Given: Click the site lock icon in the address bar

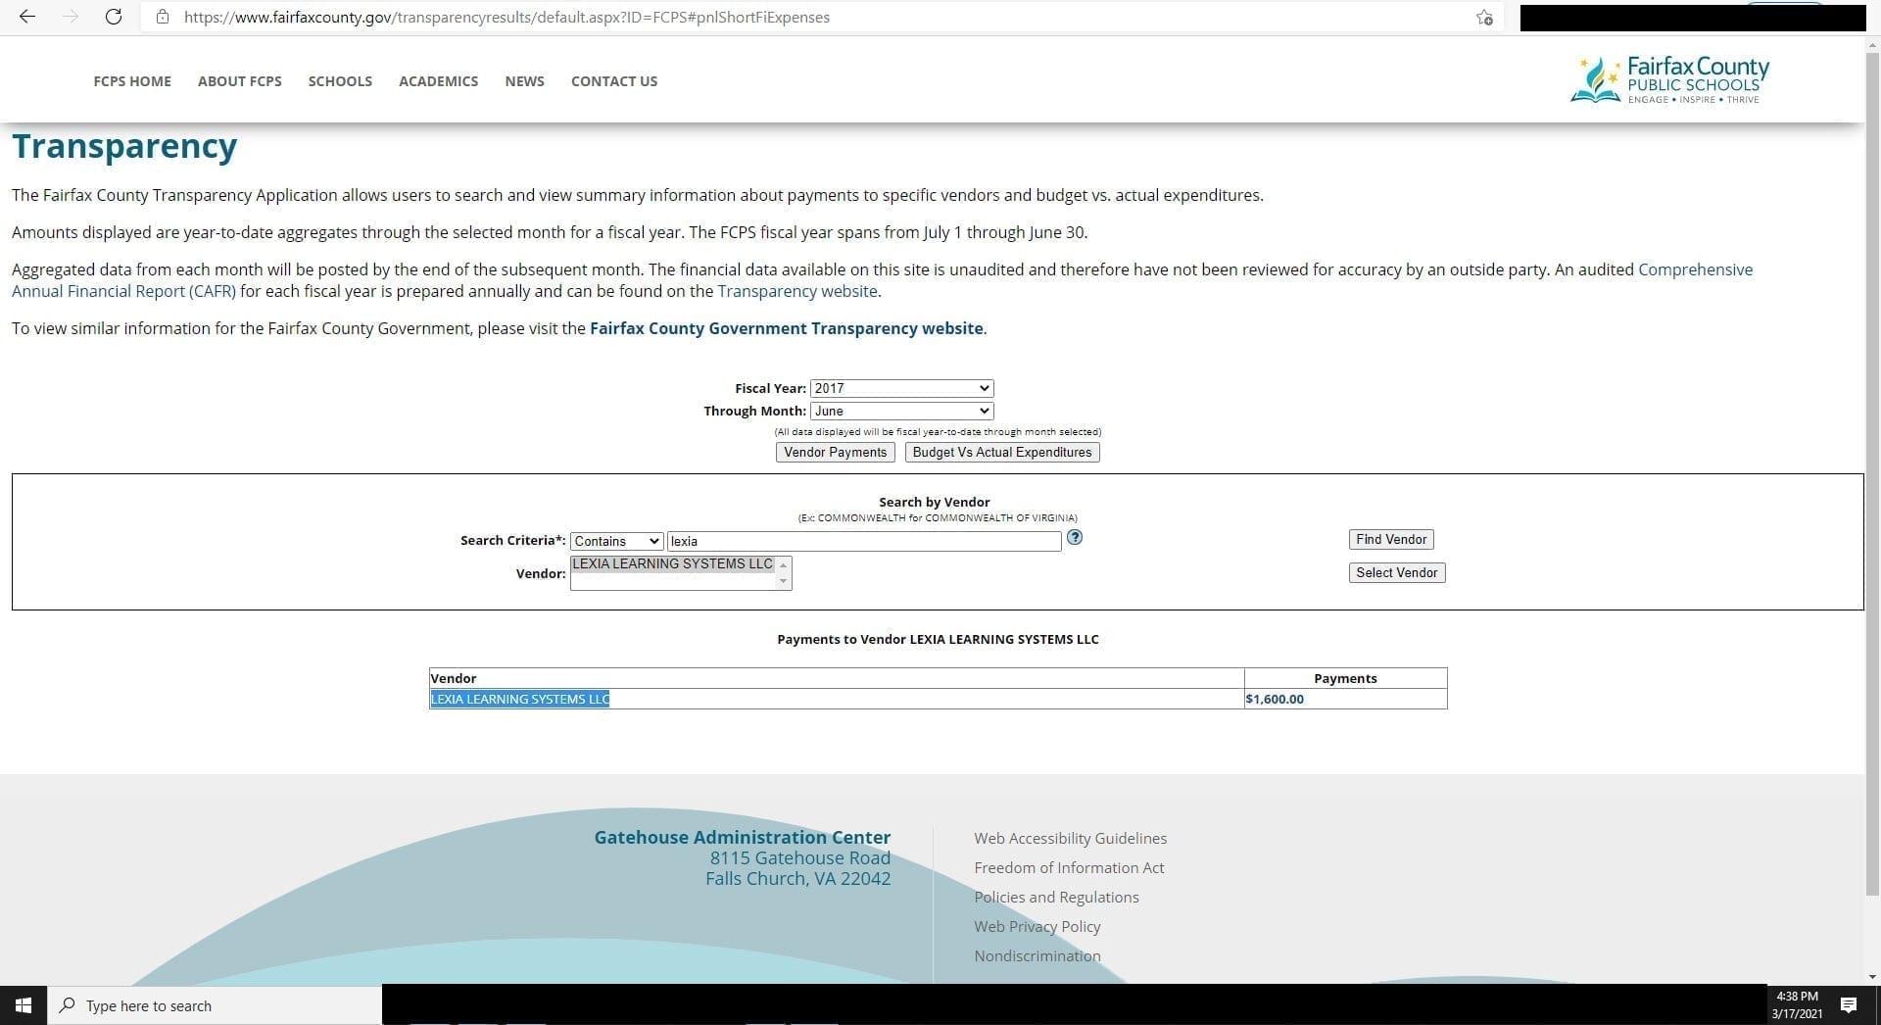Looking at the screenshot, I should 163,17.
